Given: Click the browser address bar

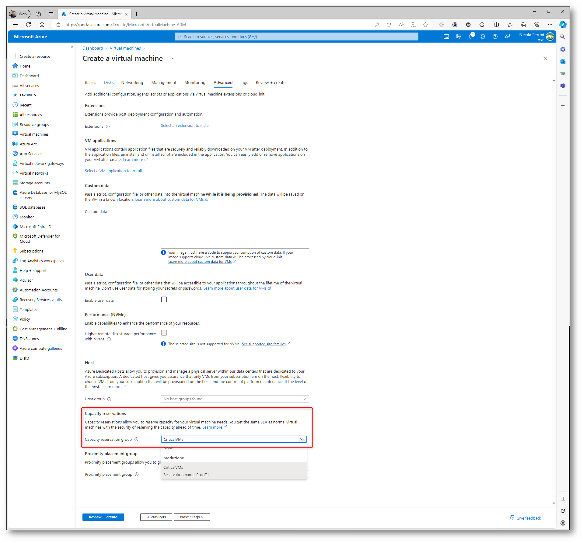Looking at the screenshot, I should [x=213, y=25].
